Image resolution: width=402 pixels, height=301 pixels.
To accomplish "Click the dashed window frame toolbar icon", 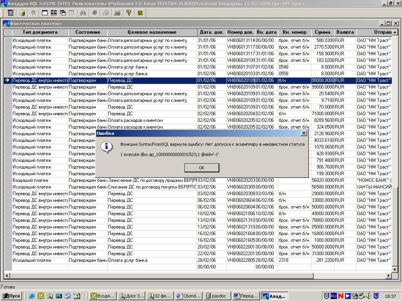I will [72, 13].
